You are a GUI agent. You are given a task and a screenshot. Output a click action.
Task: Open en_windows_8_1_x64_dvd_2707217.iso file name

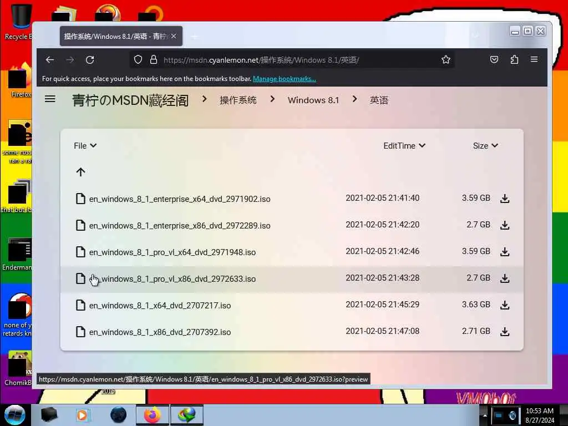pos(160,306)
